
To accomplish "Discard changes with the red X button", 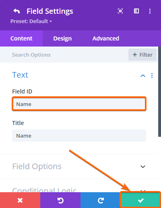I will (x=20, y=200).
